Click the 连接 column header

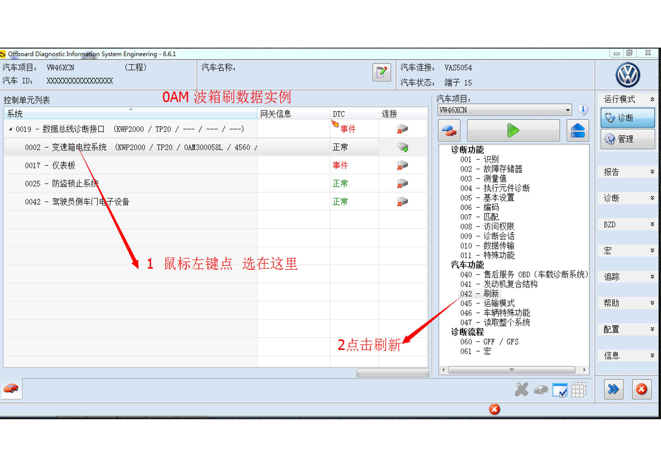403,114
